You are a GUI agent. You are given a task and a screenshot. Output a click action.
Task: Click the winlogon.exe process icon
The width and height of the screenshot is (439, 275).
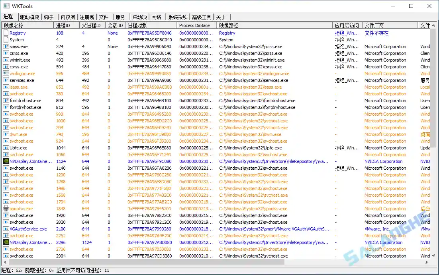(6, 74)
